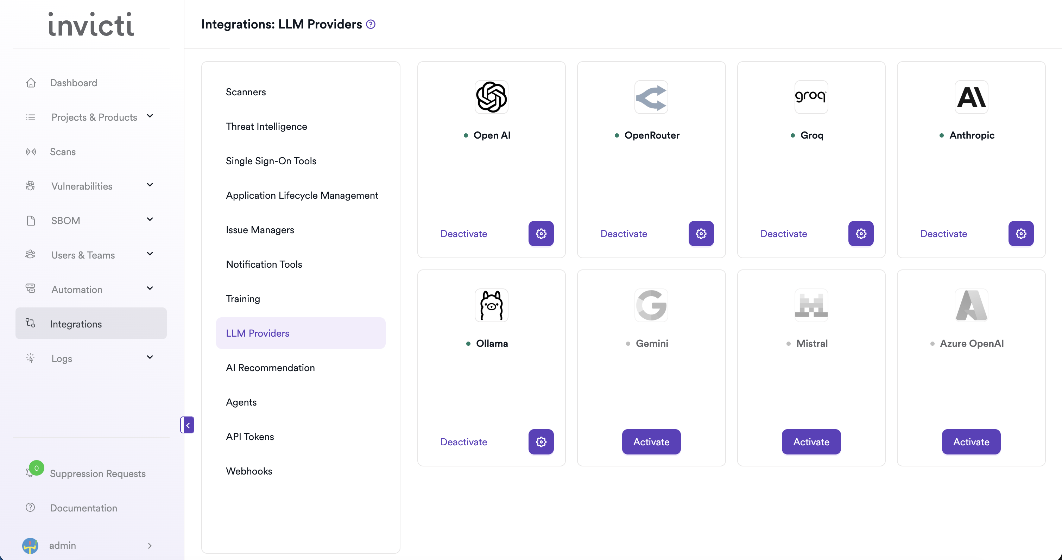This screenshot has width=1062, height=560.
Task: Activate the Gemini integration
Action: tap(651, 441)
